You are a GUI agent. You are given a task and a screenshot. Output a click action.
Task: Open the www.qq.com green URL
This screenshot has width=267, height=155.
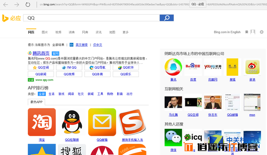pyautogui.click(x=44, y=80)
